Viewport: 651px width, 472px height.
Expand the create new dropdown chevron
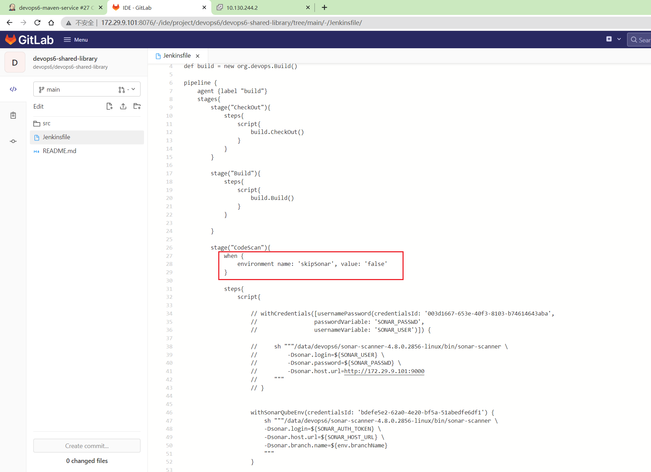(619, 39)
